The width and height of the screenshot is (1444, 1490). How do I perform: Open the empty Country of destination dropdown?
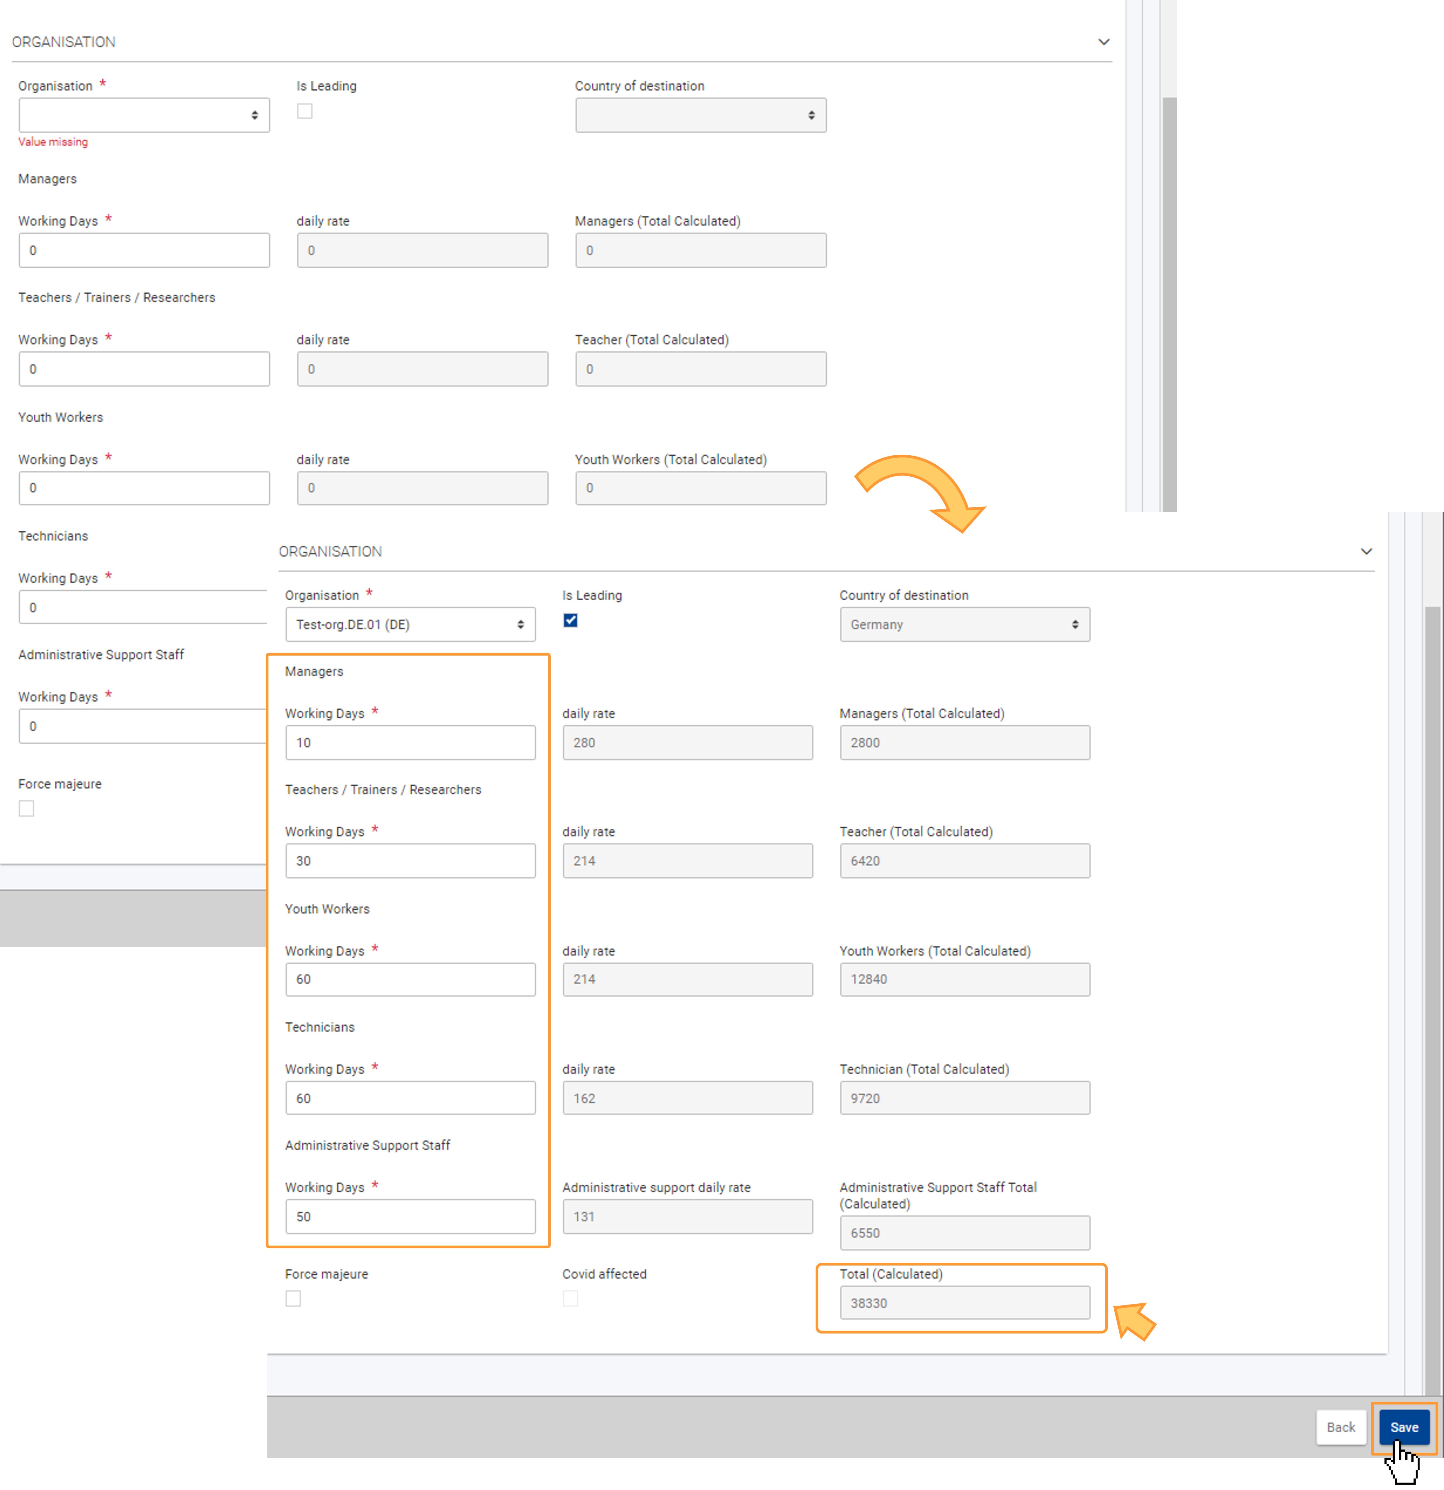click(x=701, y=115)
